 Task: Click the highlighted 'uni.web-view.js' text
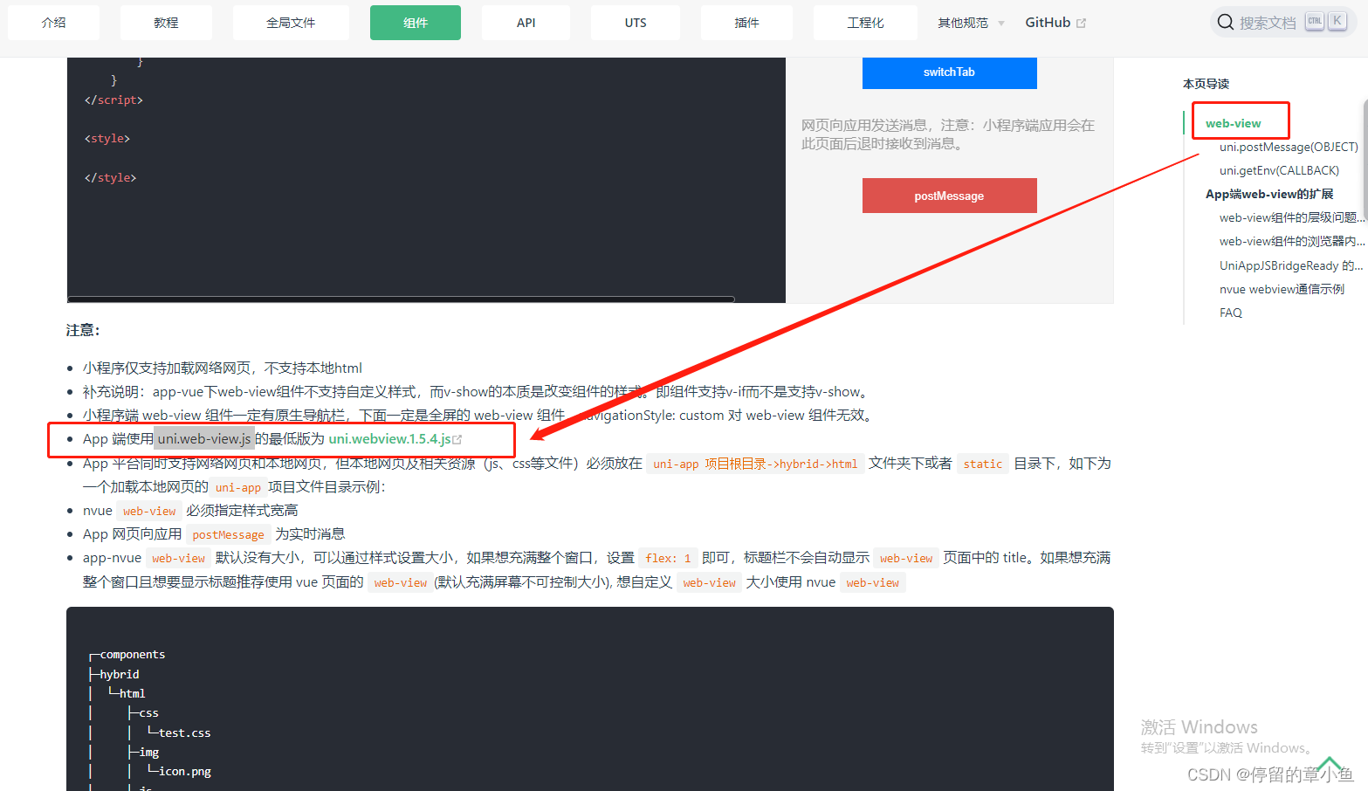(x=204, y=438)
